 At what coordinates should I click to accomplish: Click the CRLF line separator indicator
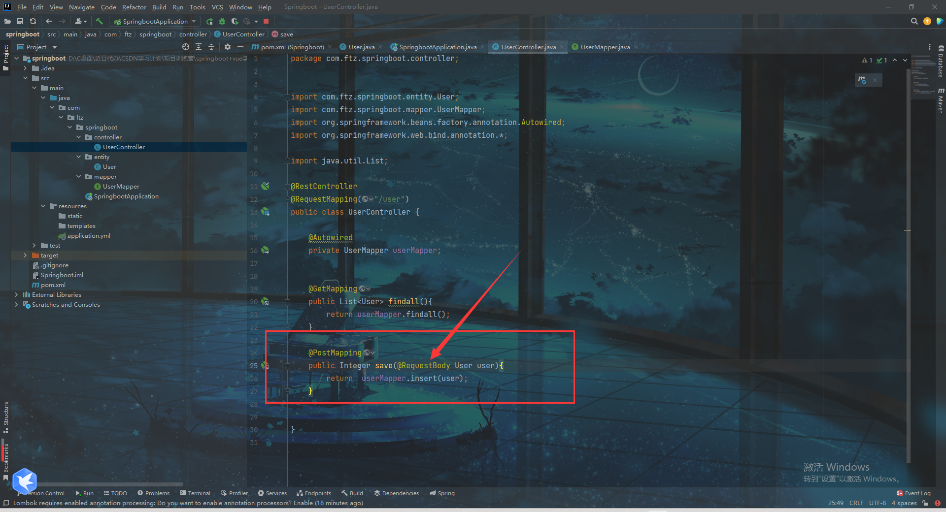point(856,503)
